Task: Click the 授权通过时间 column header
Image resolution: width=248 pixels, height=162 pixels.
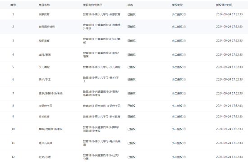Action: tap(224, 5)
